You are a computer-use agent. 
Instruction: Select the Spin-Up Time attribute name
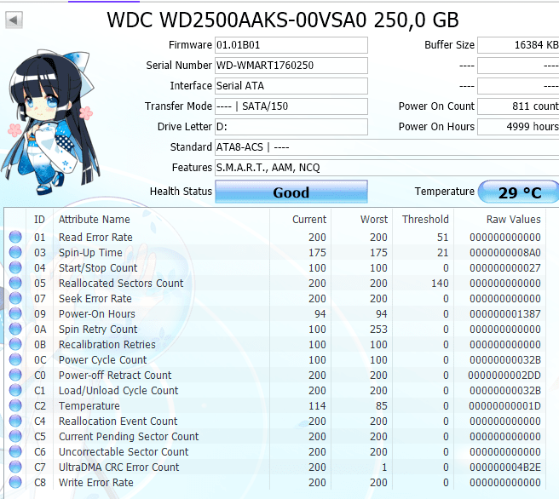[90, 253]
